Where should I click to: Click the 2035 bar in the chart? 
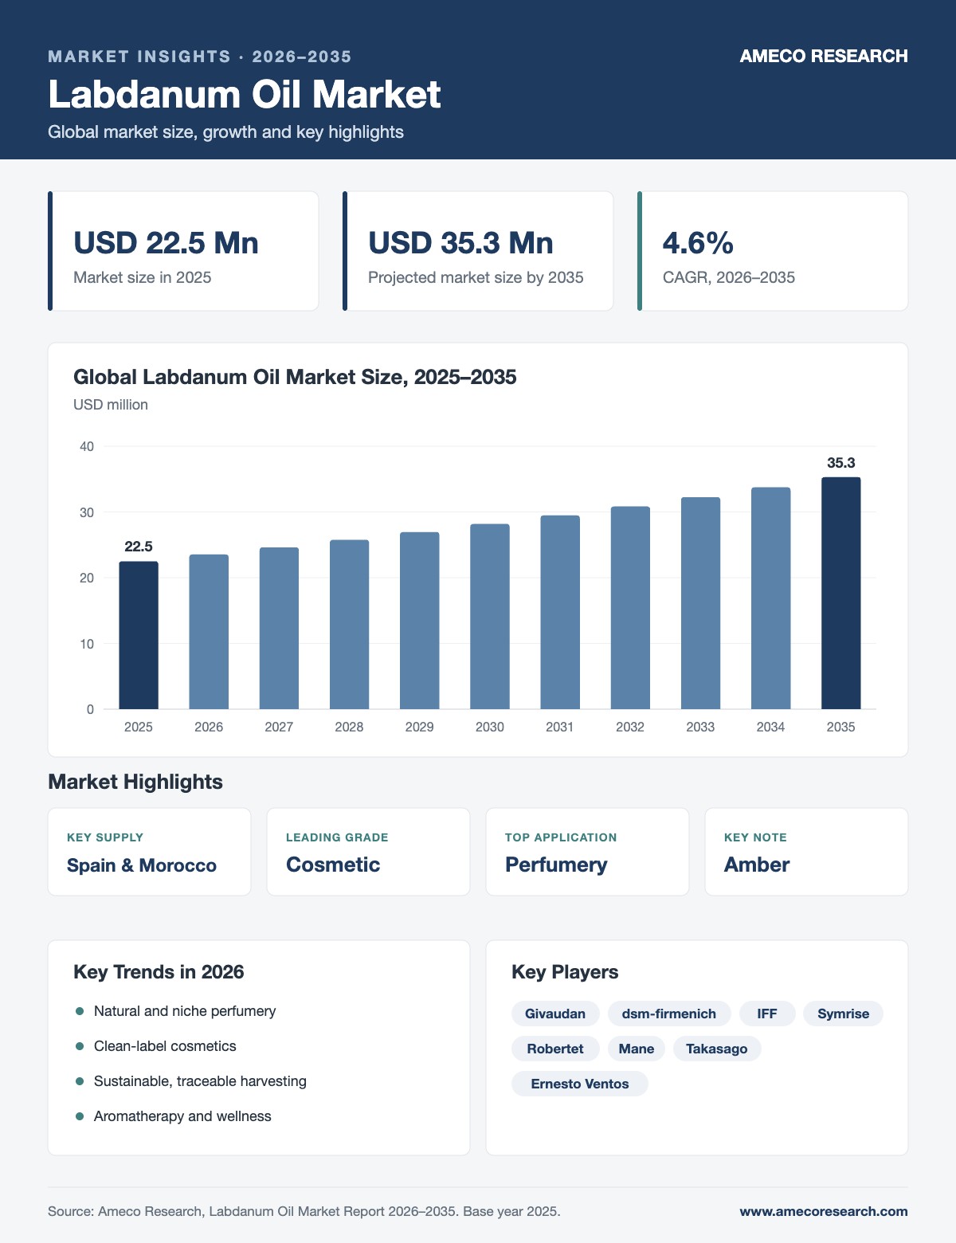[841, 594]
